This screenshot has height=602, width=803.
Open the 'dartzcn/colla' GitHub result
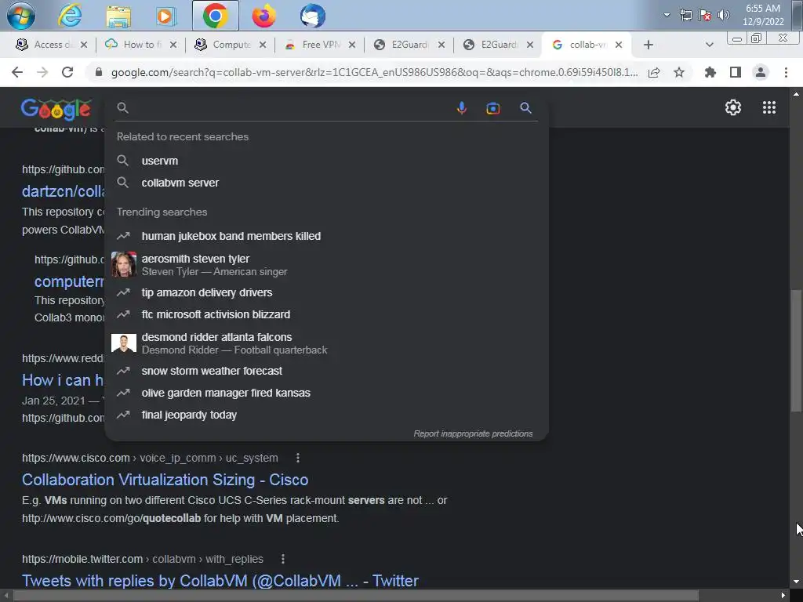pos(63,191)
